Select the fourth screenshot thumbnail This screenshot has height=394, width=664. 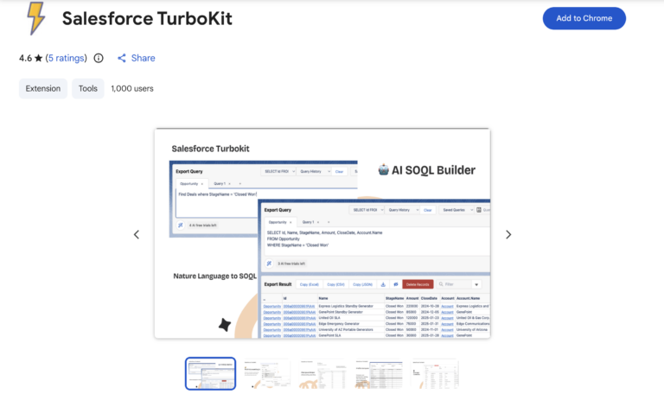tap(379, 373)
